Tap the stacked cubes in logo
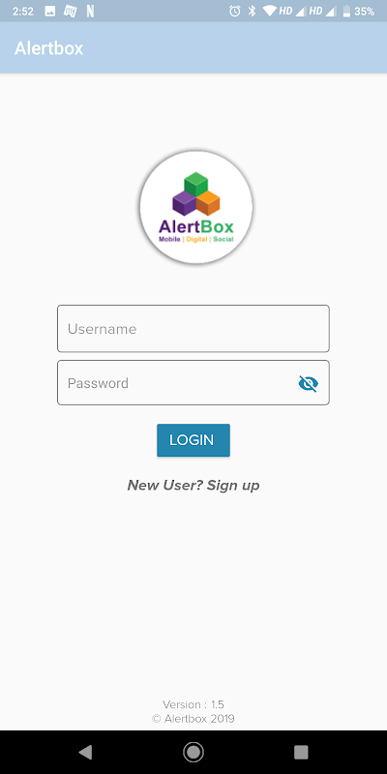Image resolution: width=387 pixels, height=774 pixels. (196, 194)
